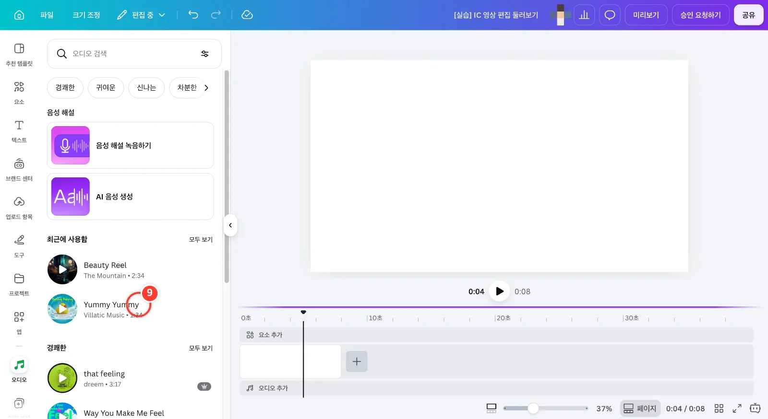Open 프로젝트 folder panel
The width and height of the screenshot is (768, 419).
click(x=19, y=284)
